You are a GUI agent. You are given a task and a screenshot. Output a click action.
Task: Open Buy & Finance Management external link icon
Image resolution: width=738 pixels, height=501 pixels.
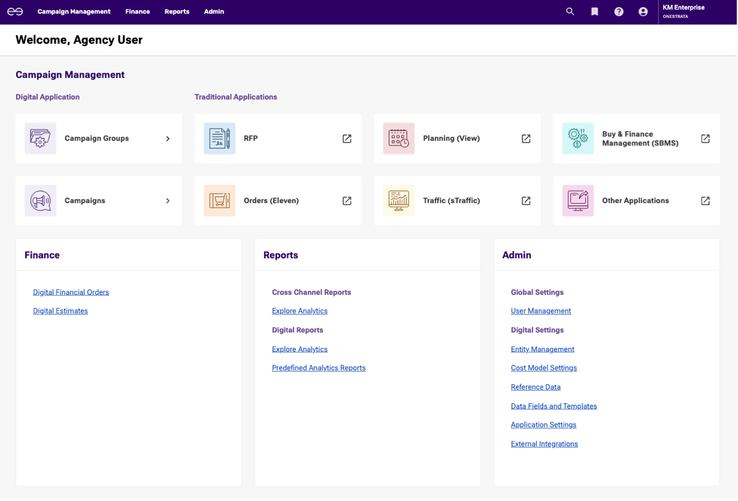(705, 138)
